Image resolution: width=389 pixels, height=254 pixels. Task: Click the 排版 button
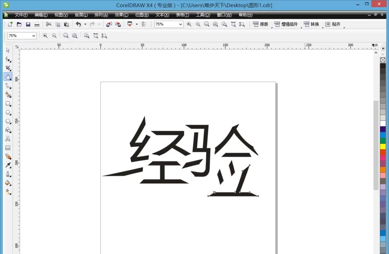coord(261,24)
